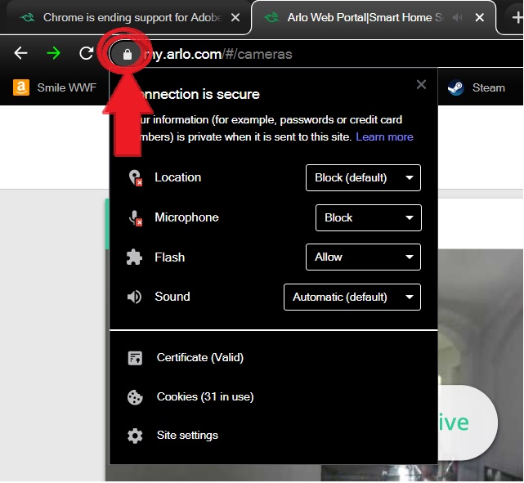Close the Arlo Web Portal tab
The height and width of the screenshot is (483, 524).
(x=479, y=17)
